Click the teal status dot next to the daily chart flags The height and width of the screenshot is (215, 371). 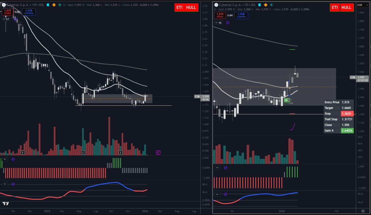pyautogui.click(x=271, y=5)
